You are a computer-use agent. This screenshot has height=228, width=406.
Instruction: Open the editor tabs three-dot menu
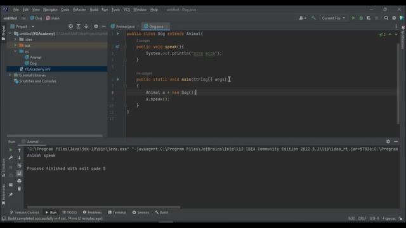pyautogui.click(x=396, y=27)
